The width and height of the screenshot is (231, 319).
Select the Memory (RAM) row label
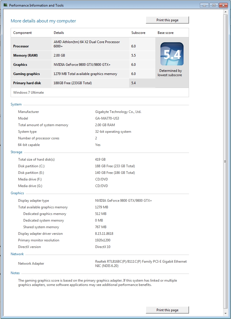(x=26, y=55)
